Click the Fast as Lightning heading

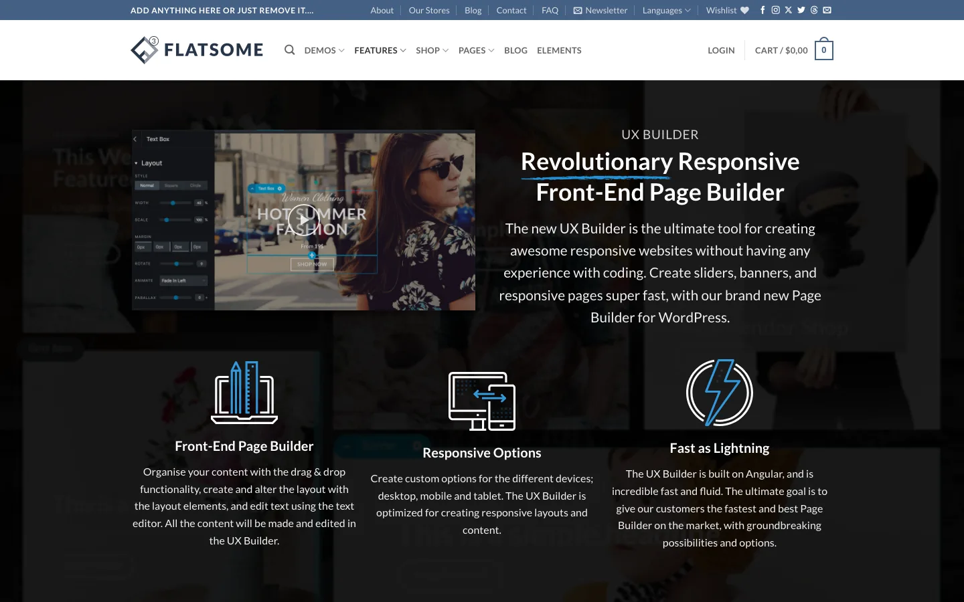click(720, 448)
